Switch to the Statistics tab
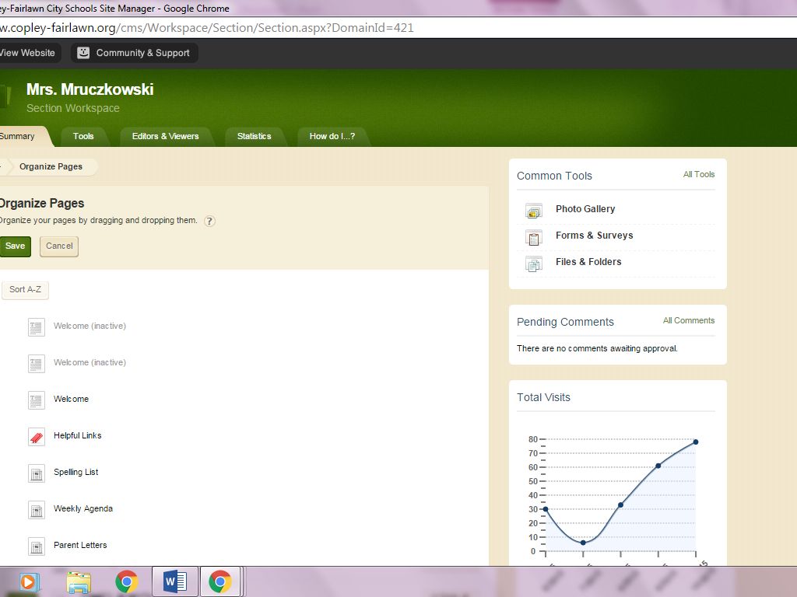Image resolution: width=797 pixels, height=597 pixels. coord(254,136)
